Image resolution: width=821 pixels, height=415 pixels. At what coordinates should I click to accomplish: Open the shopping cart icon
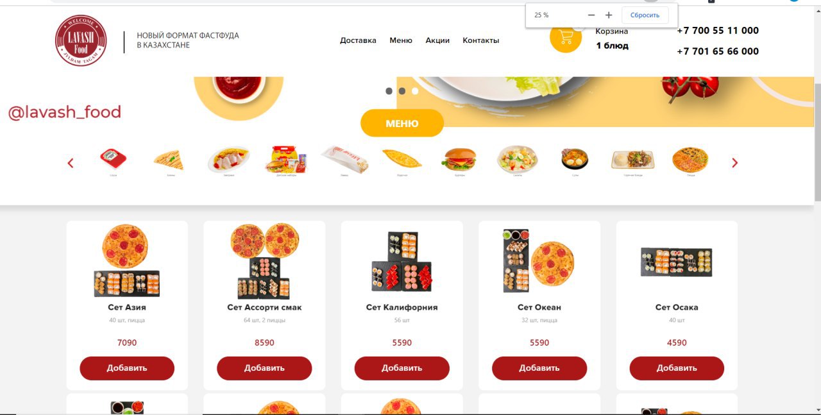[x=566, y=37]
